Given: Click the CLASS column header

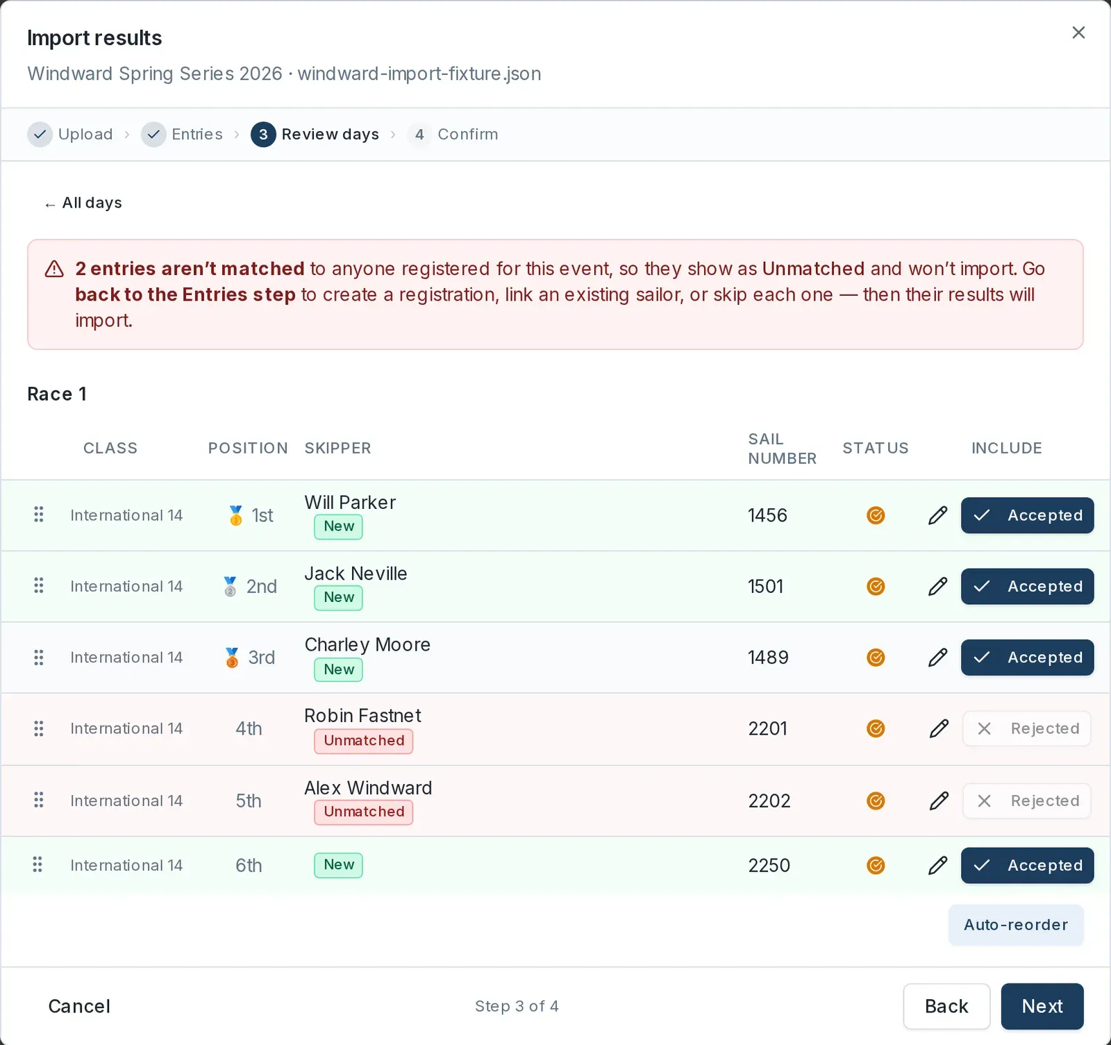Looking at the screenshot, I should tap(110, 448).
